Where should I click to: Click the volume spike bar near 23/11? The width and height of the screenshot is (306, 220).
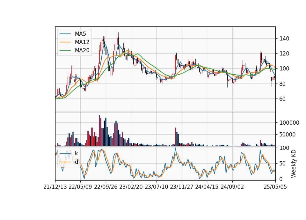coord(176,137)
